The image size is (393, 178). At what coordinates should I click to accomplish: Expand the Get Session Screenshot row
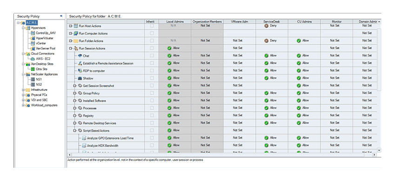click(74, 86)
